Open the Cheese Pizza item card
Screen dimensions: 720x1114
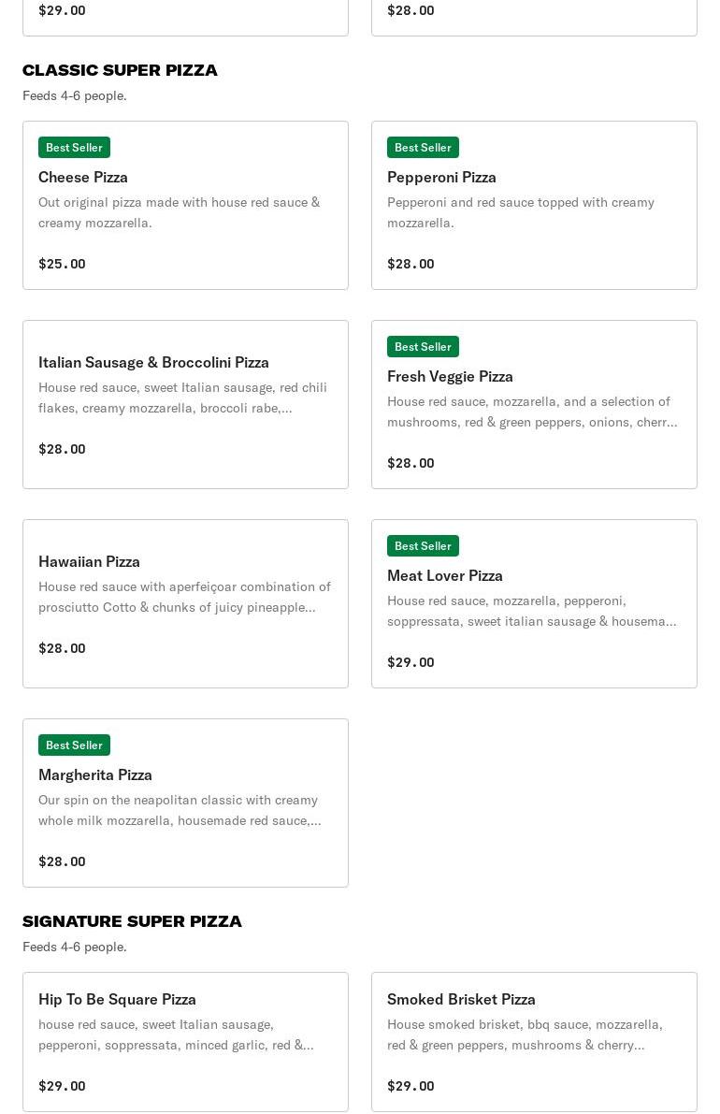click(185, 206)
